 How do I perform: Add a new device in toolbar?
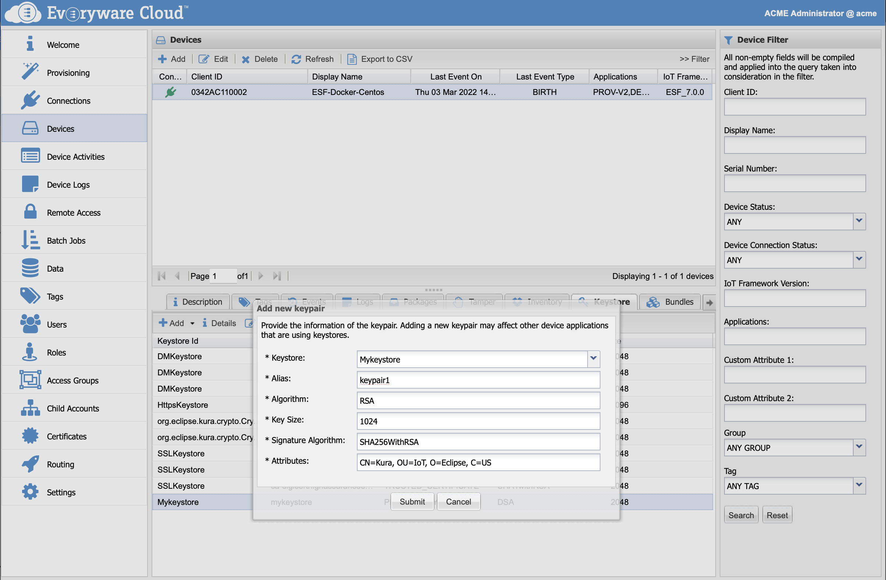pos(171,59)
